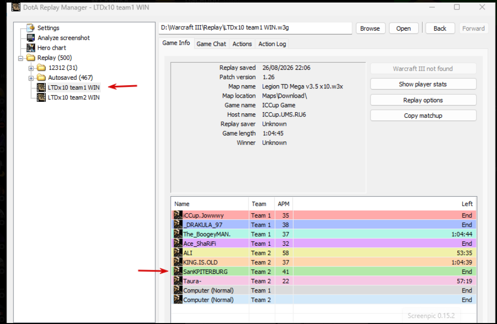Click the map name Legion TD Mega v3.5 x10.w3x
Image resolution: width=497 pixels, height=324 pixels.
[x=302, y=86]
